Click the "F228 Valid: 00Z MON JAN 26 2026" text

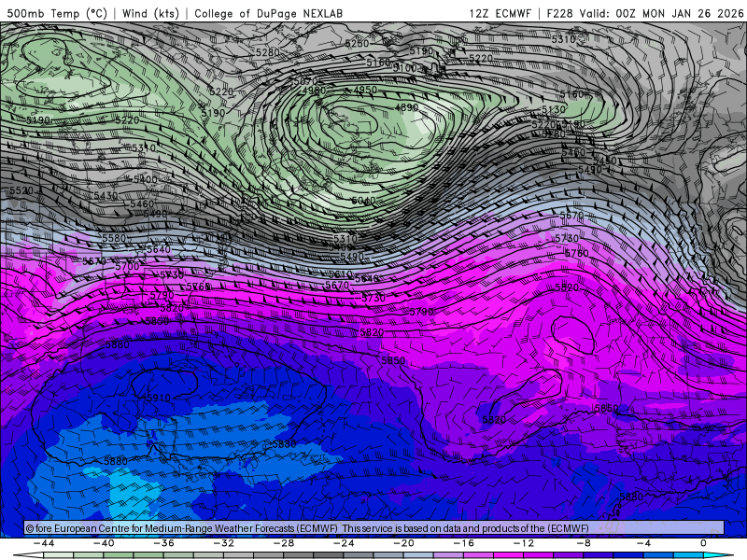click(x=645, y=13)
